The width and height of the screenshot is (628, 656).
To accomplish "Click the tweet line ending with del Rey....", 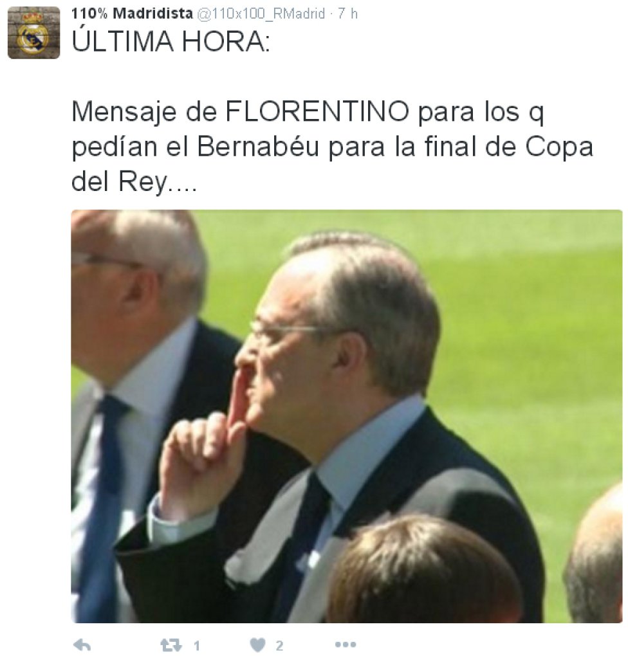I will pyautogui.click(x=134, y=182).
